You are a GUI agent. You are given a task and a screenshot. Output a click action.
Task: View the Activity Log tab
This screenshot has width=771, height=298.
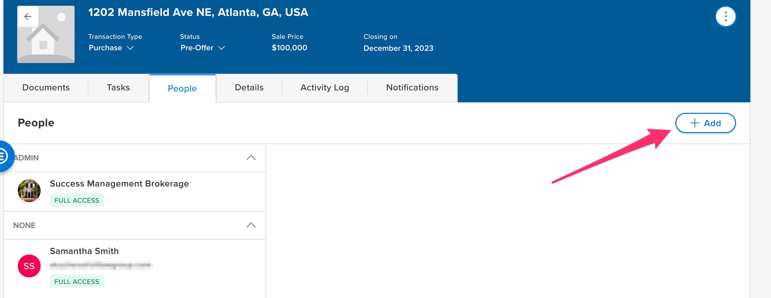click(x=325, y=88)
